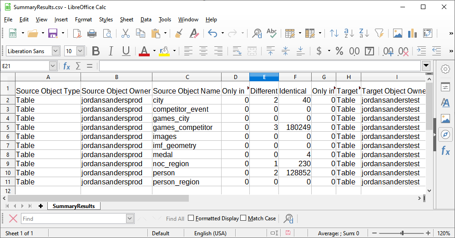Open background color dropdown arrow
The height and width of the screenshot is (238, 455).
pyautogui.click(x=174, y=51)
